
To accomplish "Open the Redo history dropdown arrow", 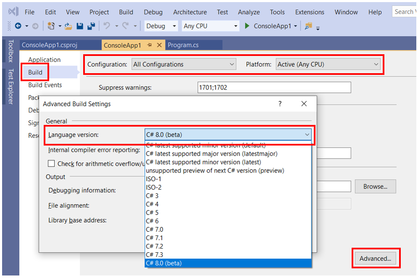I will pos(135,26).
